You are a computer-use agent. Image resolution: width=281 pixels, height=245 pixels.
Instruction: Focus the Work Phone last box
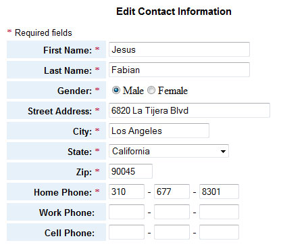click(x=219, y=212)
